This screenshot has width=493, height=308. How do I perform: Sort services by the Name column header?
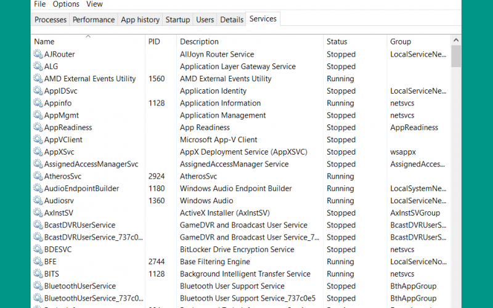pyautogui.click(x=88, y=41)
